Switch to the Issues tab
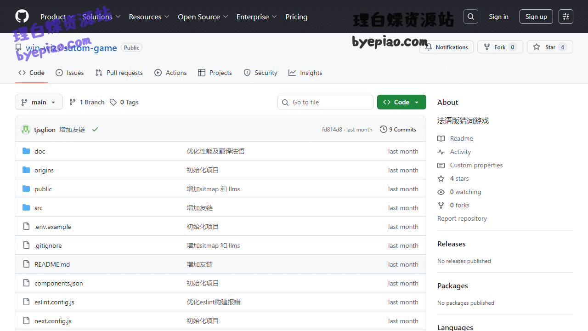The width and height of the screenshot is (588, 331). [70, 73]
